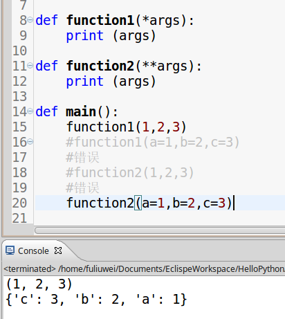Click the '#错误' comment on line 17
The height and width of the screenshot is (319, 285).
coord(82,157)
